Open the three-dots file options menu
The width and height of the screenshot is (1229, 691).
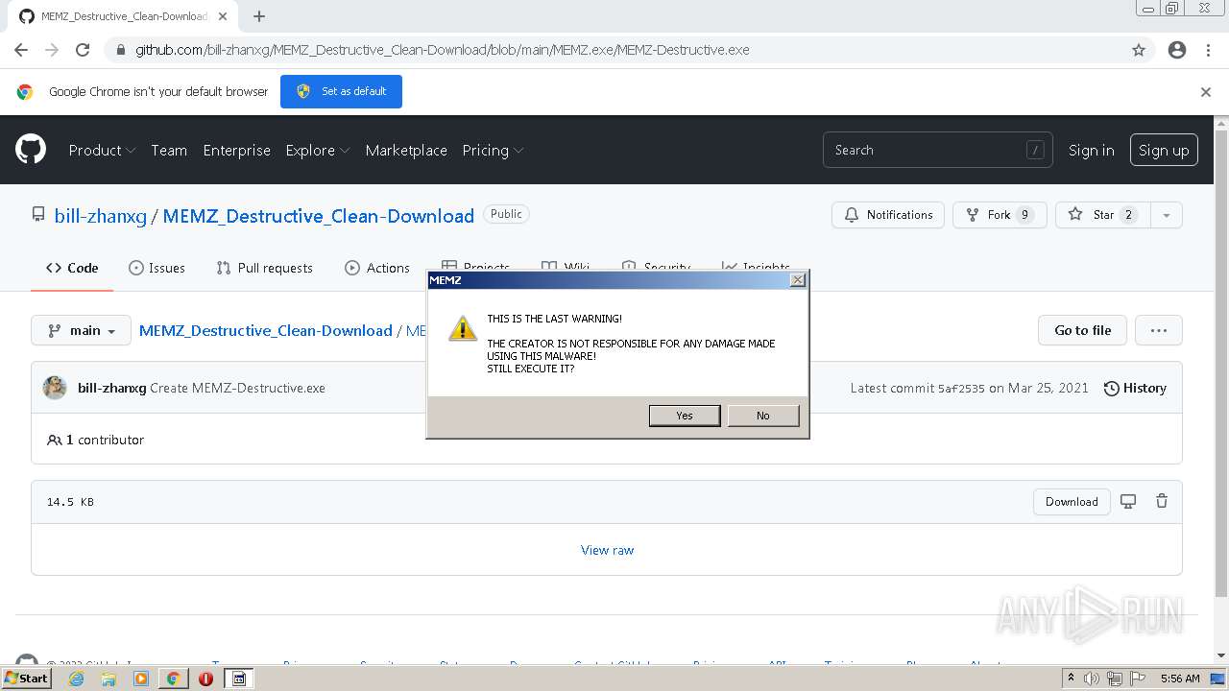[1159, 330]
